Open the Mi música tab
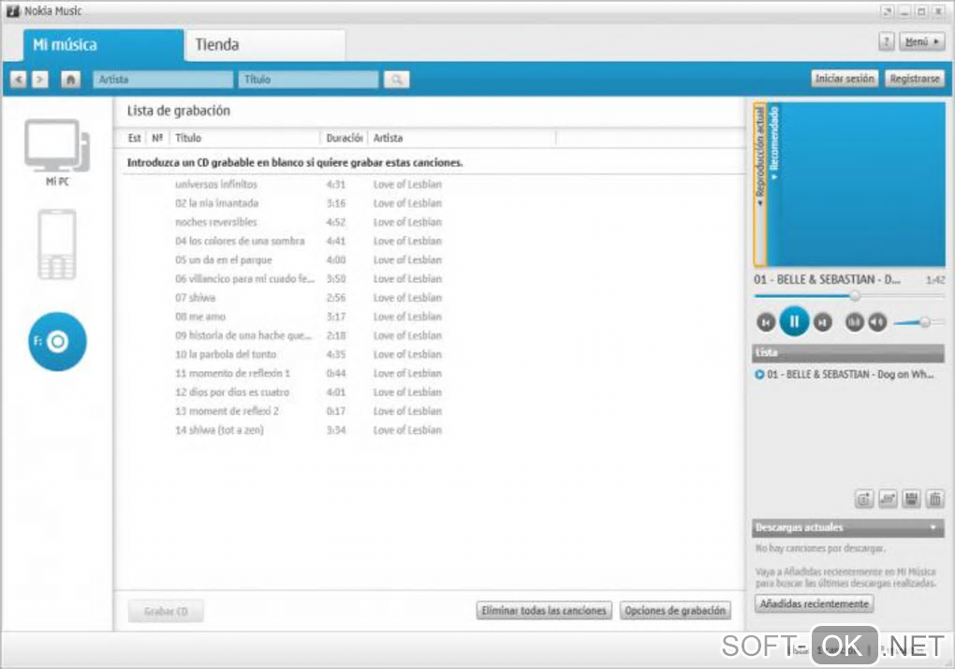 click(103, 45)
